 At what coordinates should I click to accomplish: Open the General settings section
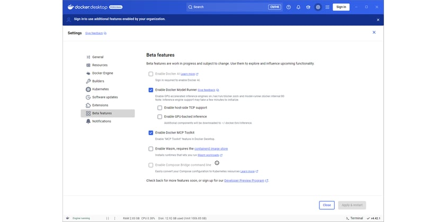tap(108, 57)
